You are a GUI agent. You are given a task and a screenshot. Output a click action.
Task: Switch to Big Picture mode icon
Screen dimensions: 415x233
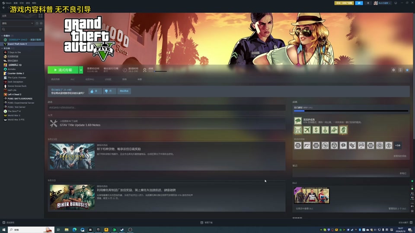click(x=396, y=3)
